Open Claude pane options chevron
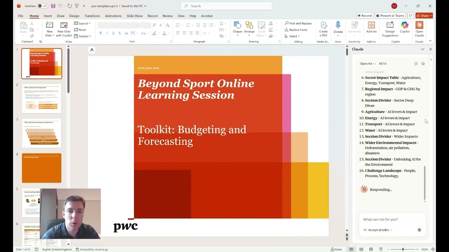Screen dimensions: 449x252 422,49
